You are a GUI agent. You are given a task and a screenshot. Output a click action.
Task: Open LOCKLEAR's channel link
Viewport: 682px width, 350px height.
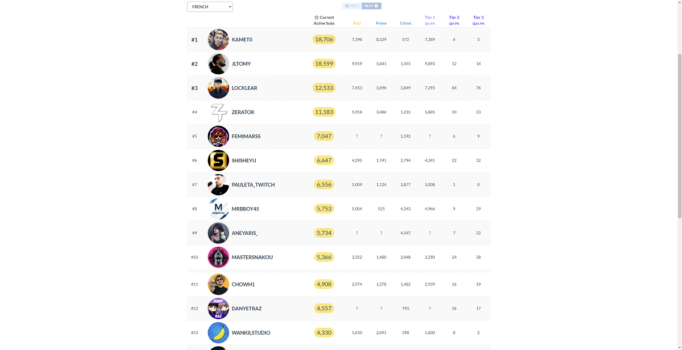coord(246,88)
